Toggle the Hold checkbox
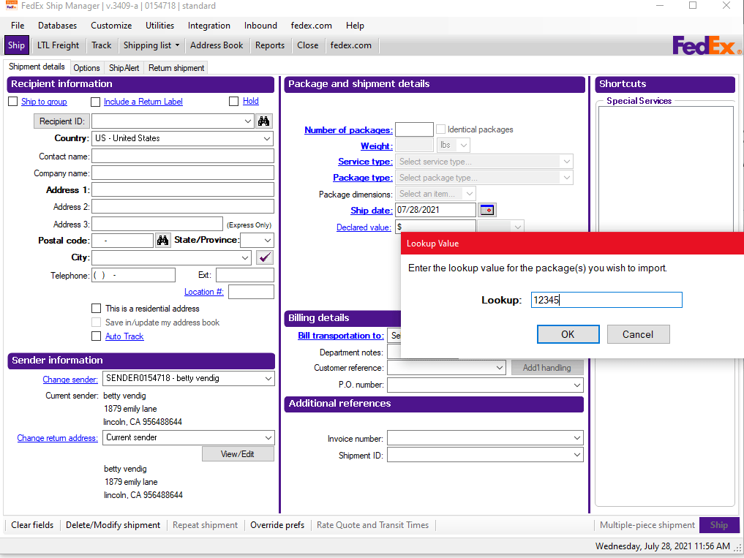The image size is (744, 558). point(233,101)
